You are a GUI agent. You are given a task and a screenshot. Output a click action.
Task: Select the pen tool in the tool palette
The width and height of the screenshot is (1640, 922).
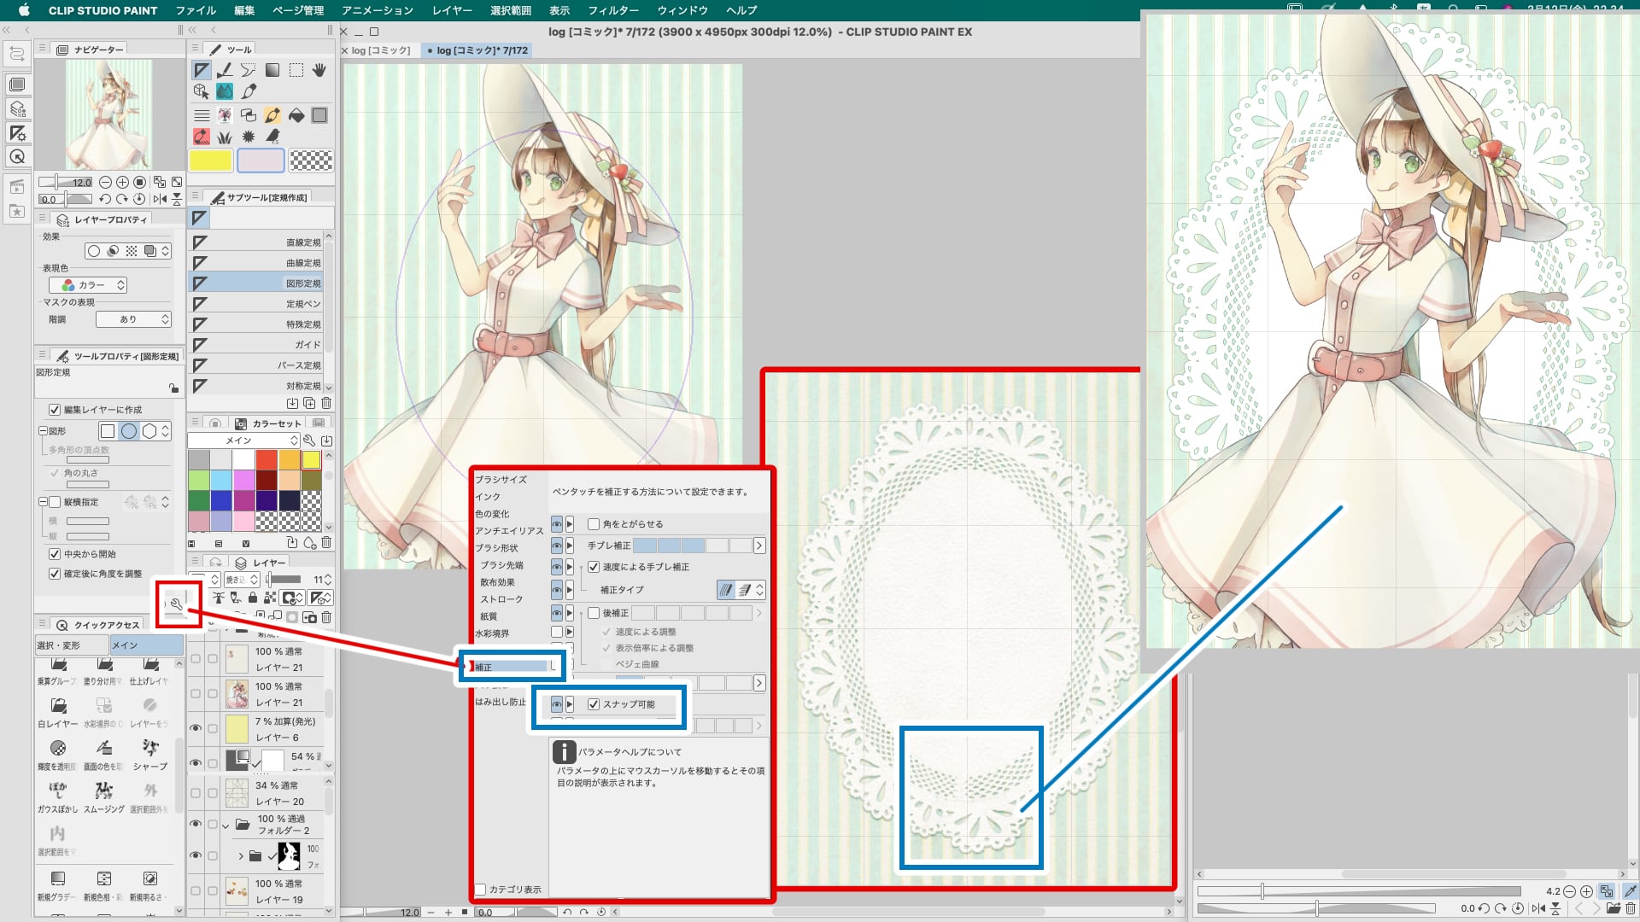[225, 70]
